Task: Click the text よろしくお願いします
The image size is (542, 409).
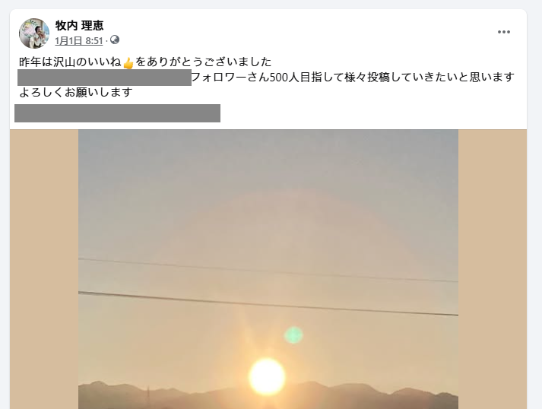Action: click(x=76, y=92)
